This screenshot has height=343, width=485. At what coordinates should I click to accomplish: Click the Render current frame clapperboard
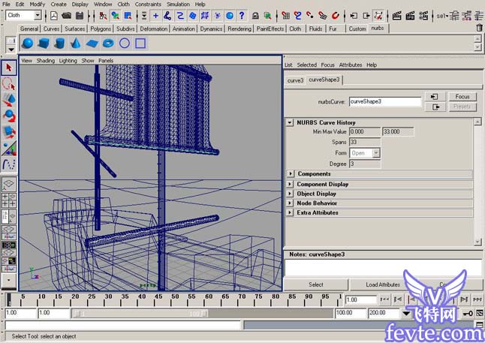tap(397, 16)
